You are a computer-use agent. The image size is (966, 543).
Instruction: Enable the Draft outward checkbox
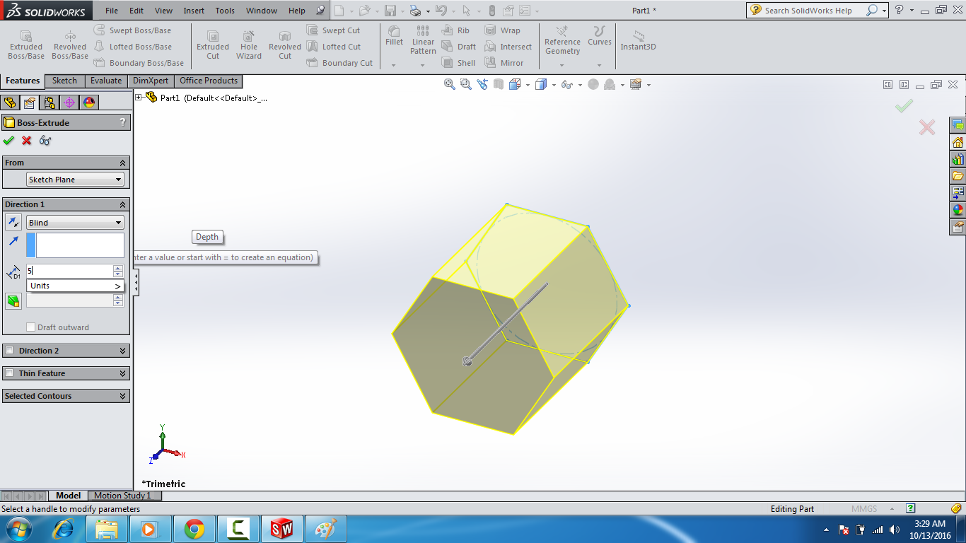click(30, 327)
